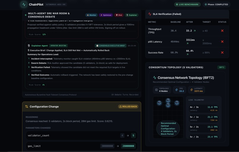
Task: Click the Throughput after value 33.2
Action: pyautogui.click(x=189, y=31)
